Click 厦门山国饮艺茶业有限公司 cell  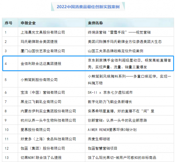point(43,51)
